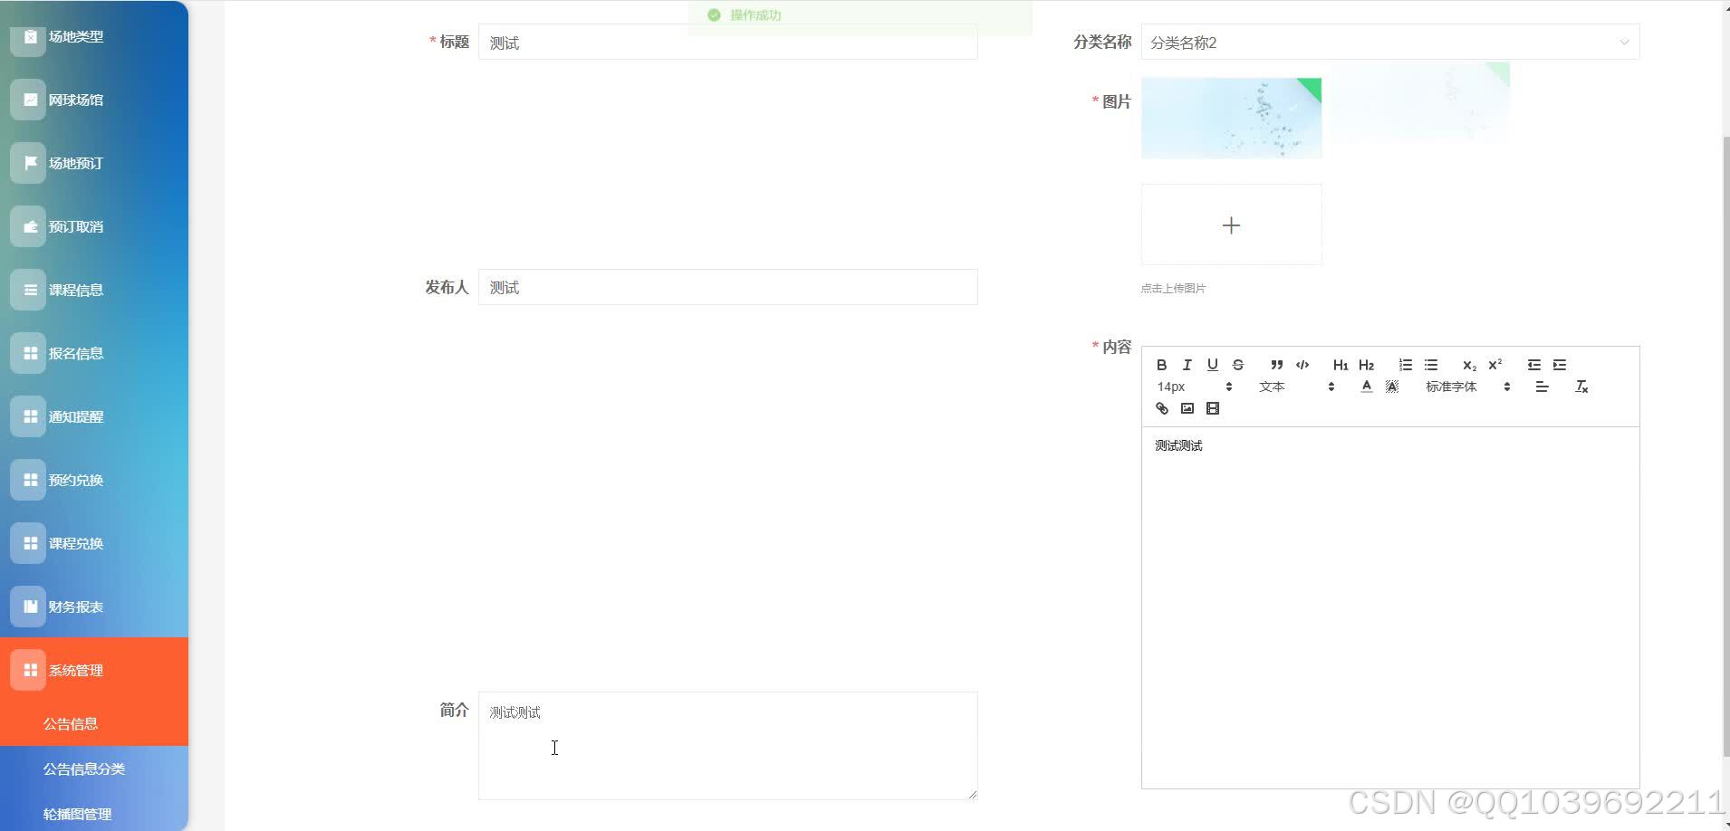Open 轮播图管理 in the sidebar

click(x=78, y=814)
